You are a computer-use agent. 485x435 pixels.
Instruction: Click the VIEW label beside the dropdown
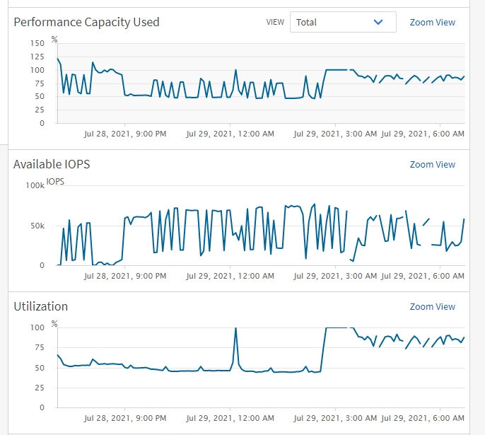click(275, 22)
